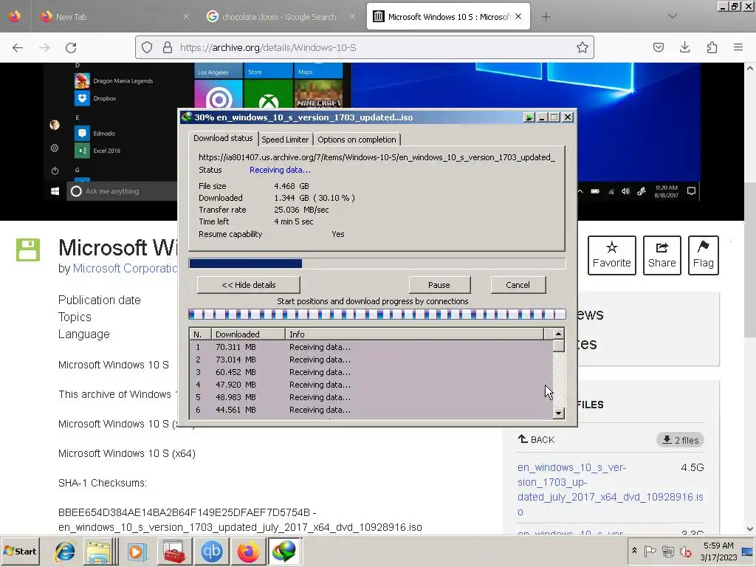Open the Windows Start button

20,551
